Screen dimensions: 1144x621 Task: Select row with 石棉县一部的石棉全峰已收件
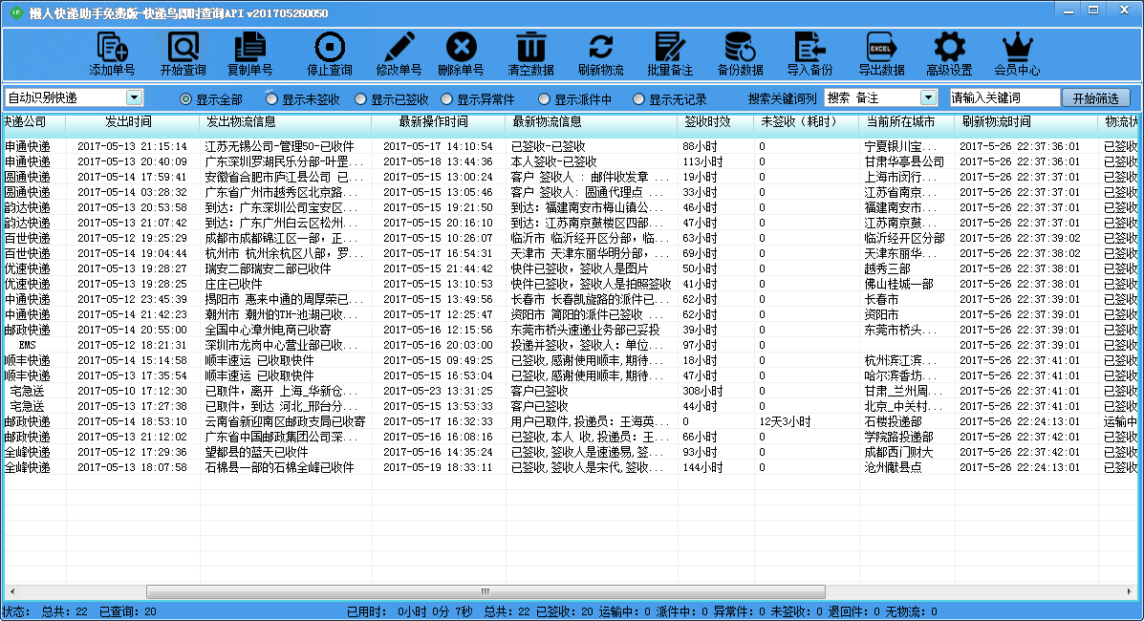point(572,468)
